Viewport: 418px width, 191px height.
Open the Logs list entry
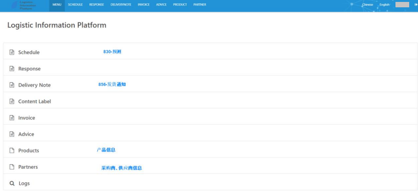point(210,182)
